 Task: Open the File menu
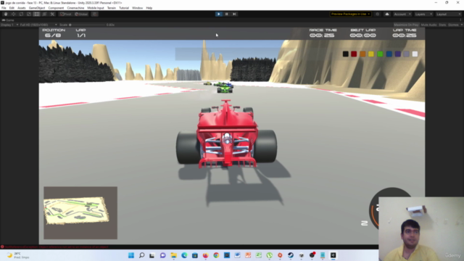4,8
